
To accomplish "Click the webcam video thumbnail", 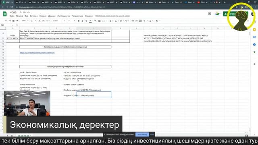I will (x=27, y=103).
